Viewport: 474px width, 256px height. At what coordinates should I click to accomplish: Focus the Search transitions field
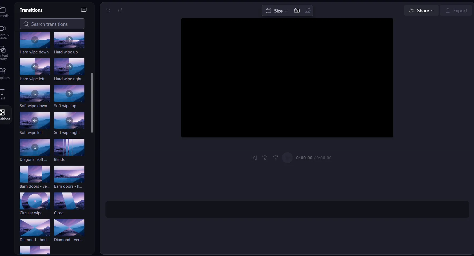(x=52, y=24)
